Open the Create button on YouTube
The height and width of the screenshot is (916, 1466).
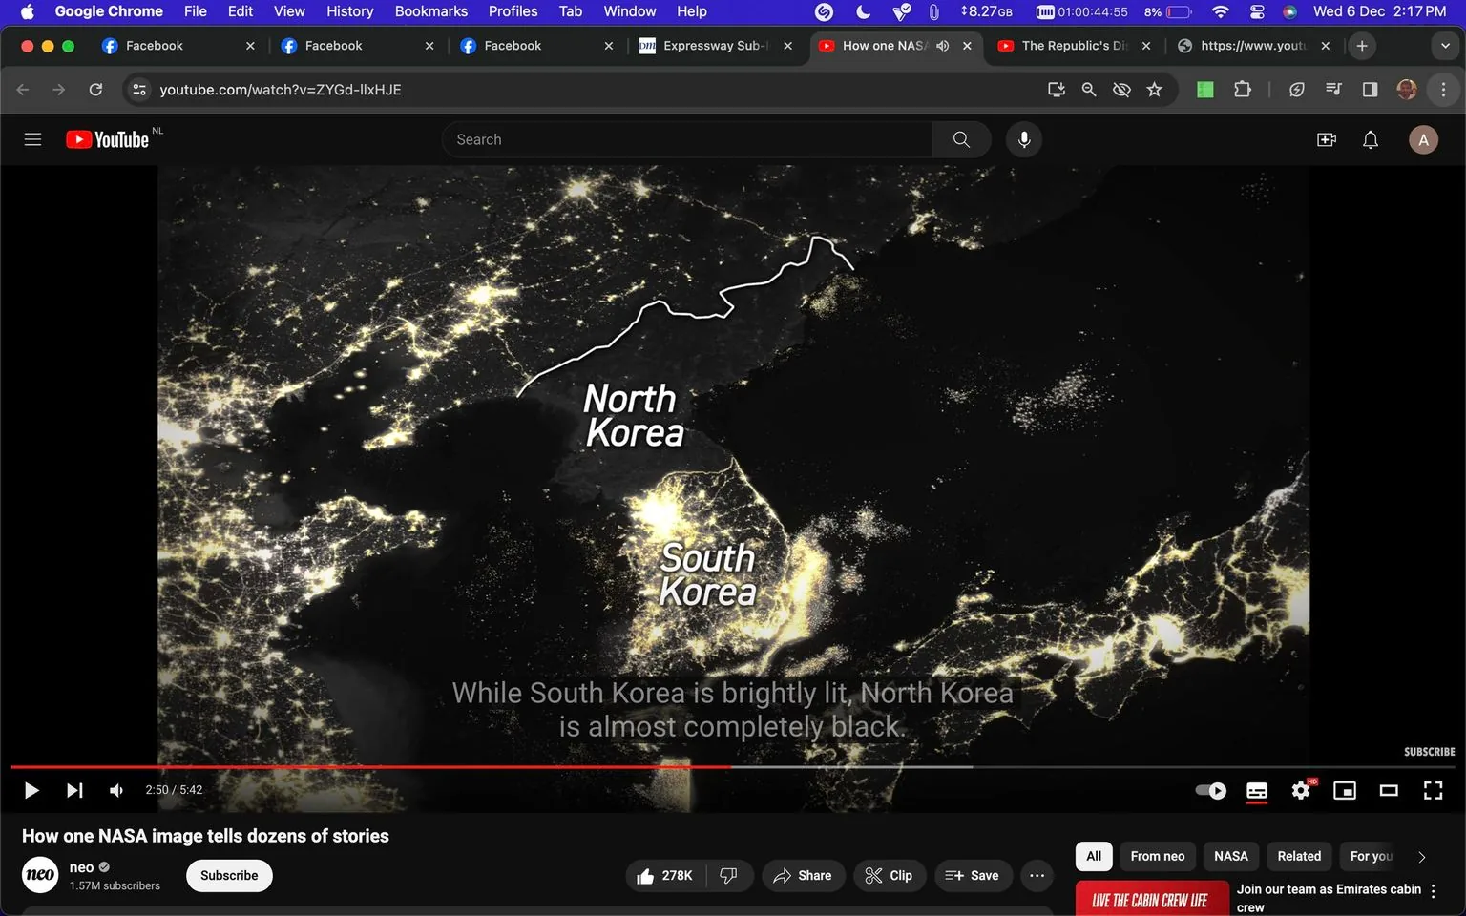pyautogui.click(x=1326, y=139)
